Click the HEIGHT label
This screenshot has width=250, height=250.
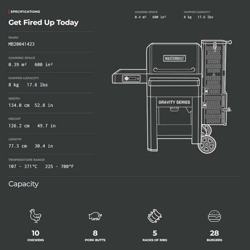click(x=14, y=119)
